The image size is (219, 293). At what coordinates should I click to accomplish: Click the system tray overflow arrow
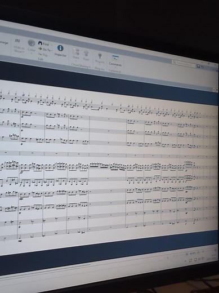pos(186,261)
